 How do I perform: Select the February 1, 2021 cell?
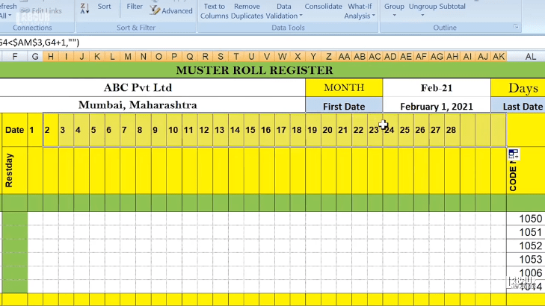[437, 106]
